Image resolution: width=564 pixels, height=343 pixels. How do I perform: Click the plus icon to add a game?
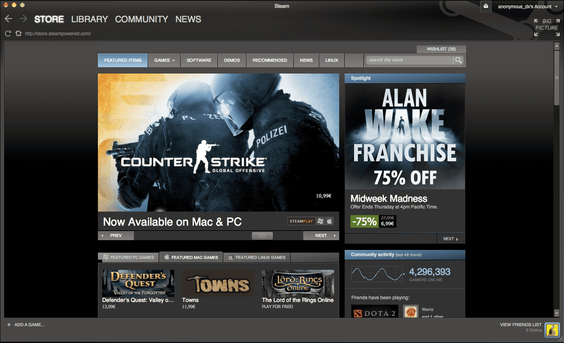click(x=9, y=325)
